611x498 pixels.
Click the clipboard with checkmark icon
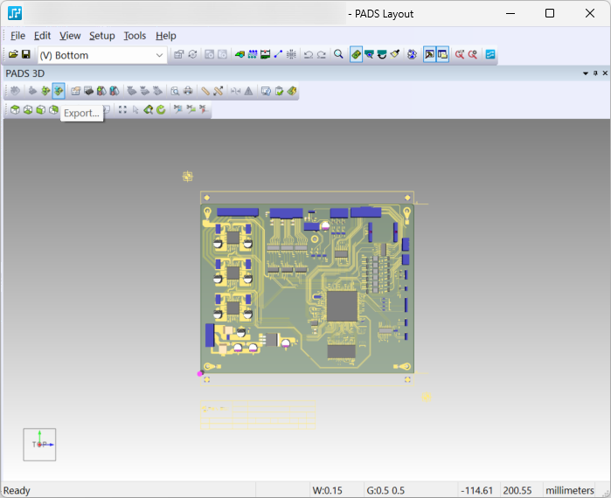279,91
